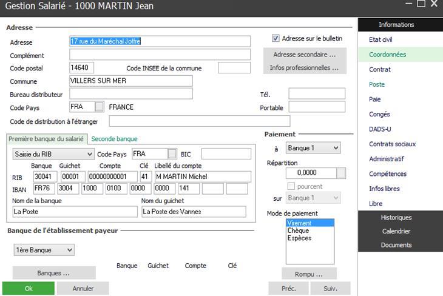This screenshot has height=296, width=443.
Task: Click the Rompu ... button
Action: tap(309, 274)
